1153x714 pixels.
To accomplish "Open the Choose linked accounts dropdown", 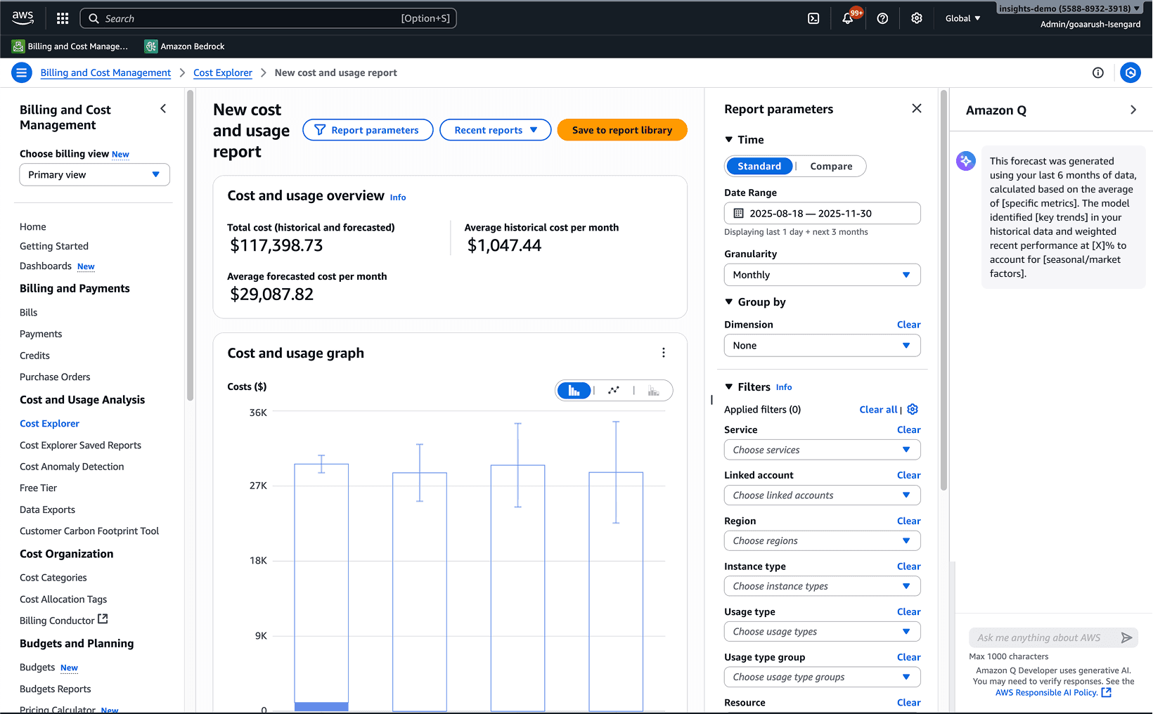I will click(x=822, y=495).
